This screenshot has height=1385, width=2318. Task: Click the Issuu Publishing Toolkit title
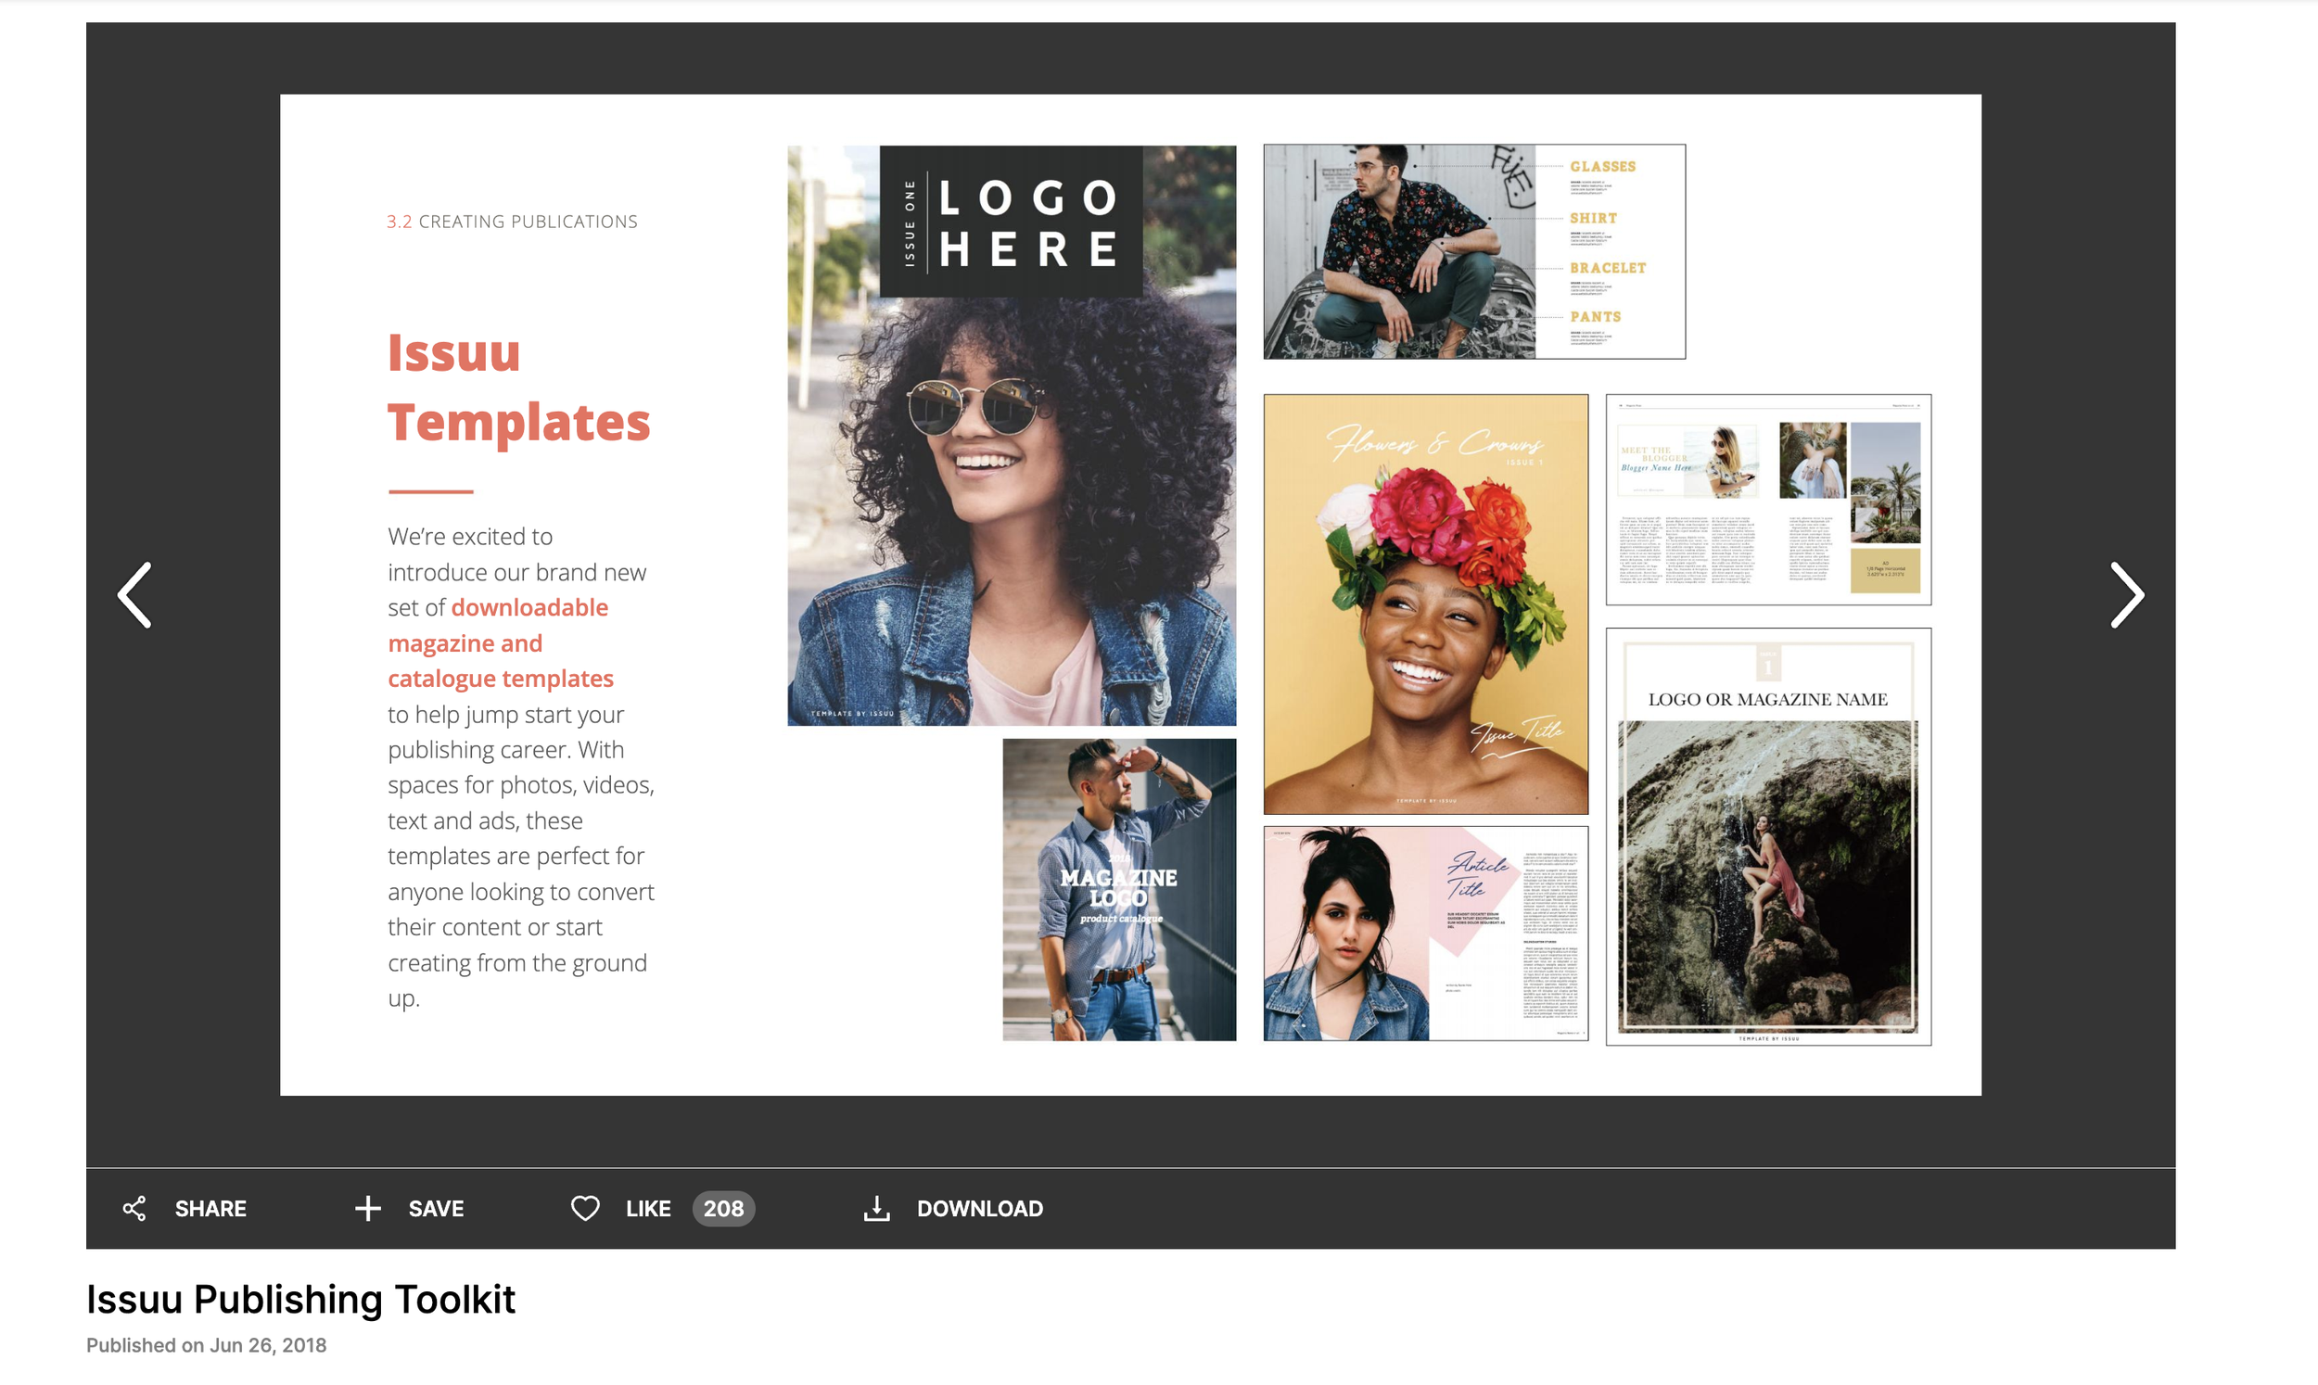pos(300,1298)
